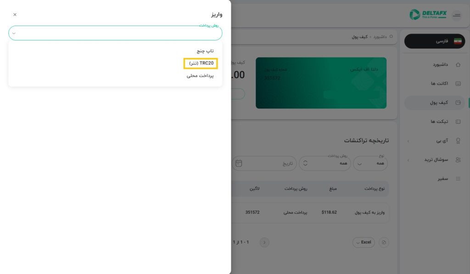This screenshot has height=274, width=470.
Task: Click the refresh icon beside Excel
Action: coord(384,242)
